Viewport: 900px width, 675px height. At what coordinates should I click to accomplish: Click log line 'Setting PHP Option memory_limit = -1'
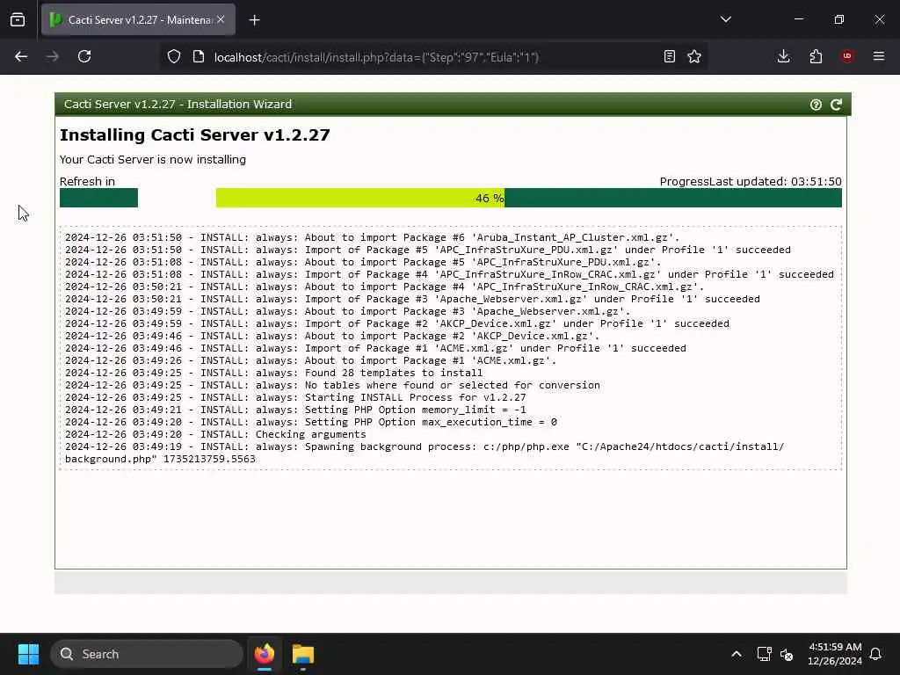[295, 410]
